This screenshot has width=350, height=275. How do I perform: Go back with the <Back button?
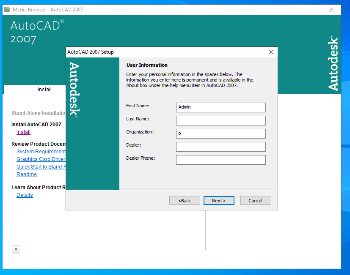coord(185,201)
